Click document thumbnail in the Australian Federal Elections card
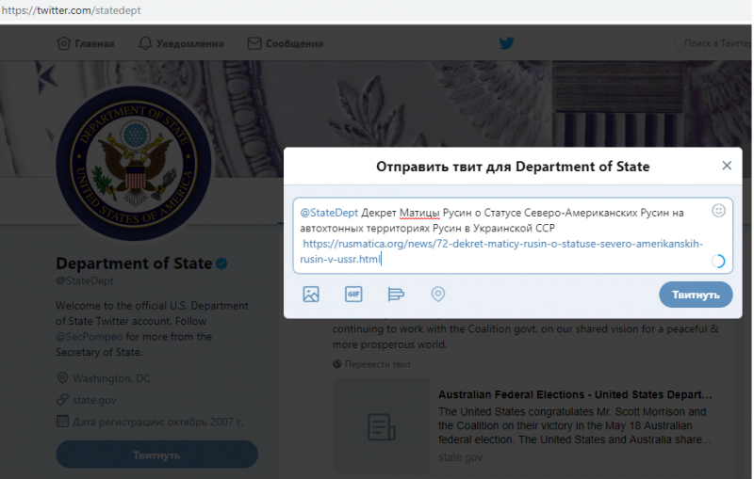Screen dimensions: 754x479 [382, 426]
